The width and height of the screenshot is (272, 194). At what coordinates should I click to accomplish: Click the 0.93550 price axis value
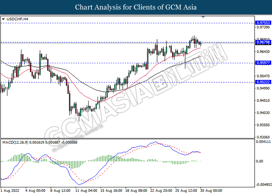263,125
